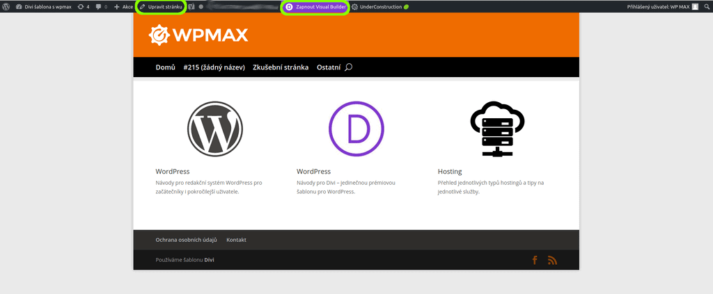This screenshot has width=713, height=294.
Task: Open the Akce add-new menu
Action: tap(123, 7)
